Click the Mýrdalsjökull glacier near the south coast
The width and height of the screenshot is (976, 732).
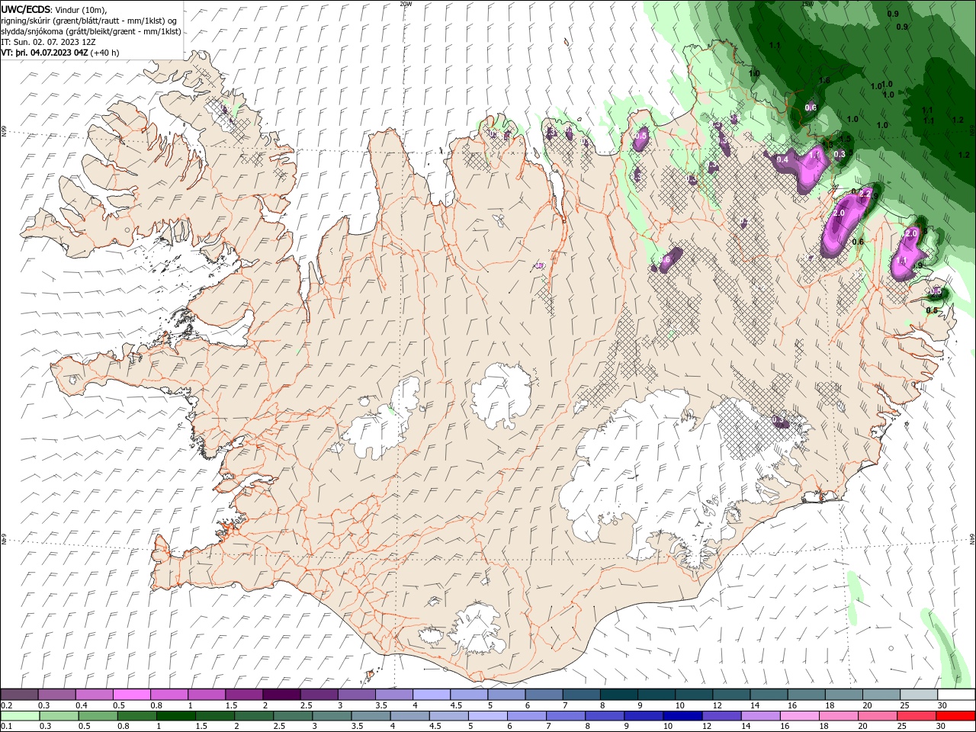click(x=477, y=629)
